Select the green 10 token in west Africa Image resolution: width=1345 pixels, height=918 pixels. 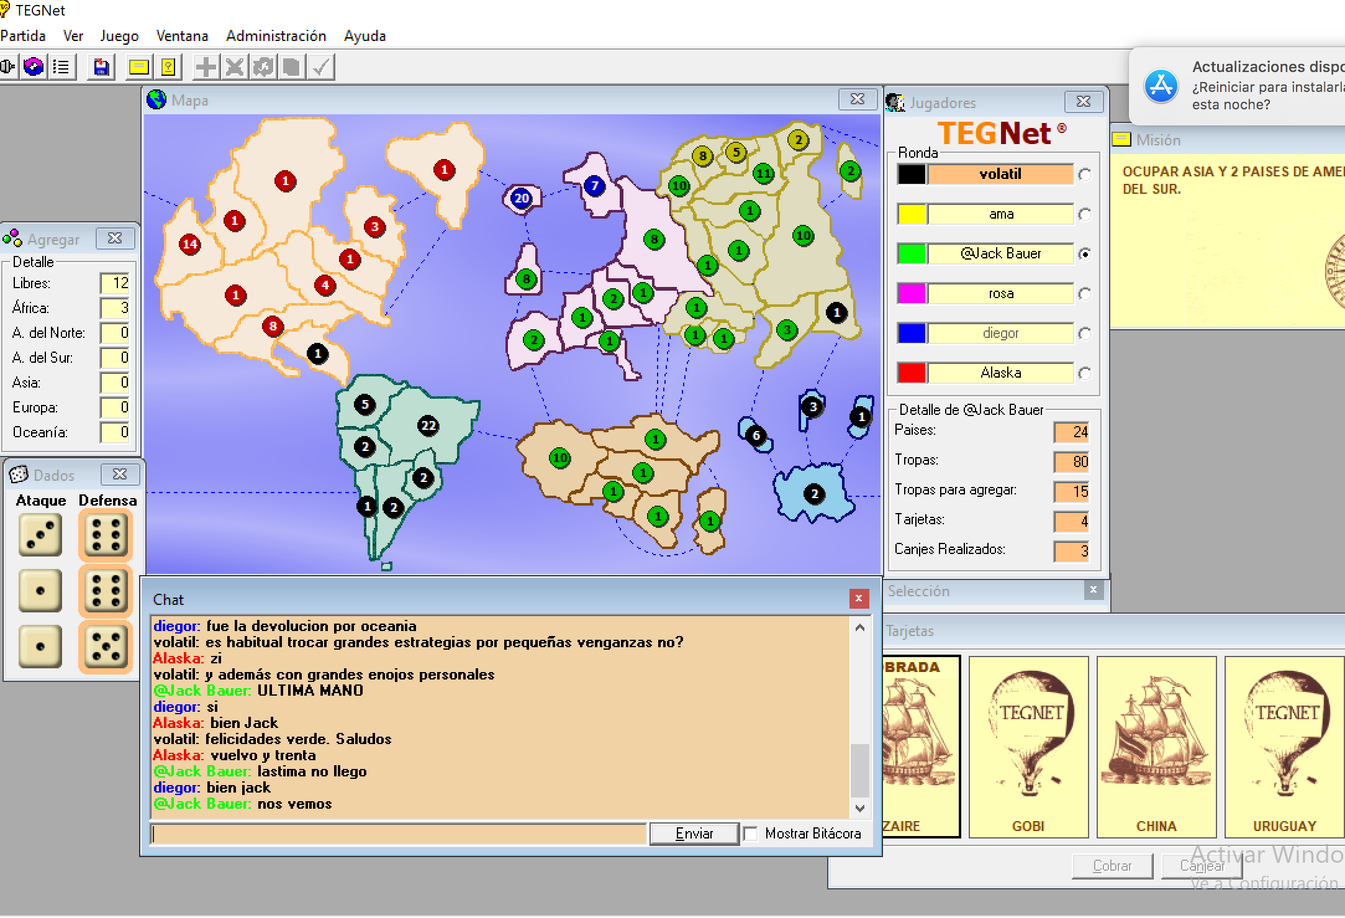[560, 458]
